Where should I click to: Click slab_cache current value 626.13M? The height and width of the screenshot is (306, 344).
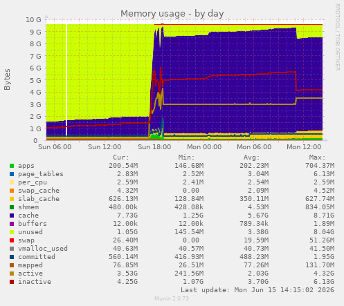tap(123, 199)
